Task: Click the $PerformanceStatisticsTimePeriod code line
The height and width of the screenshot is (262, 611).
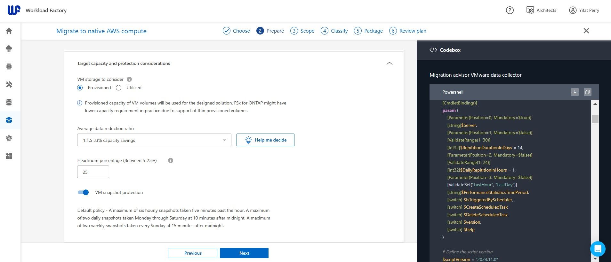Action: 488,192
